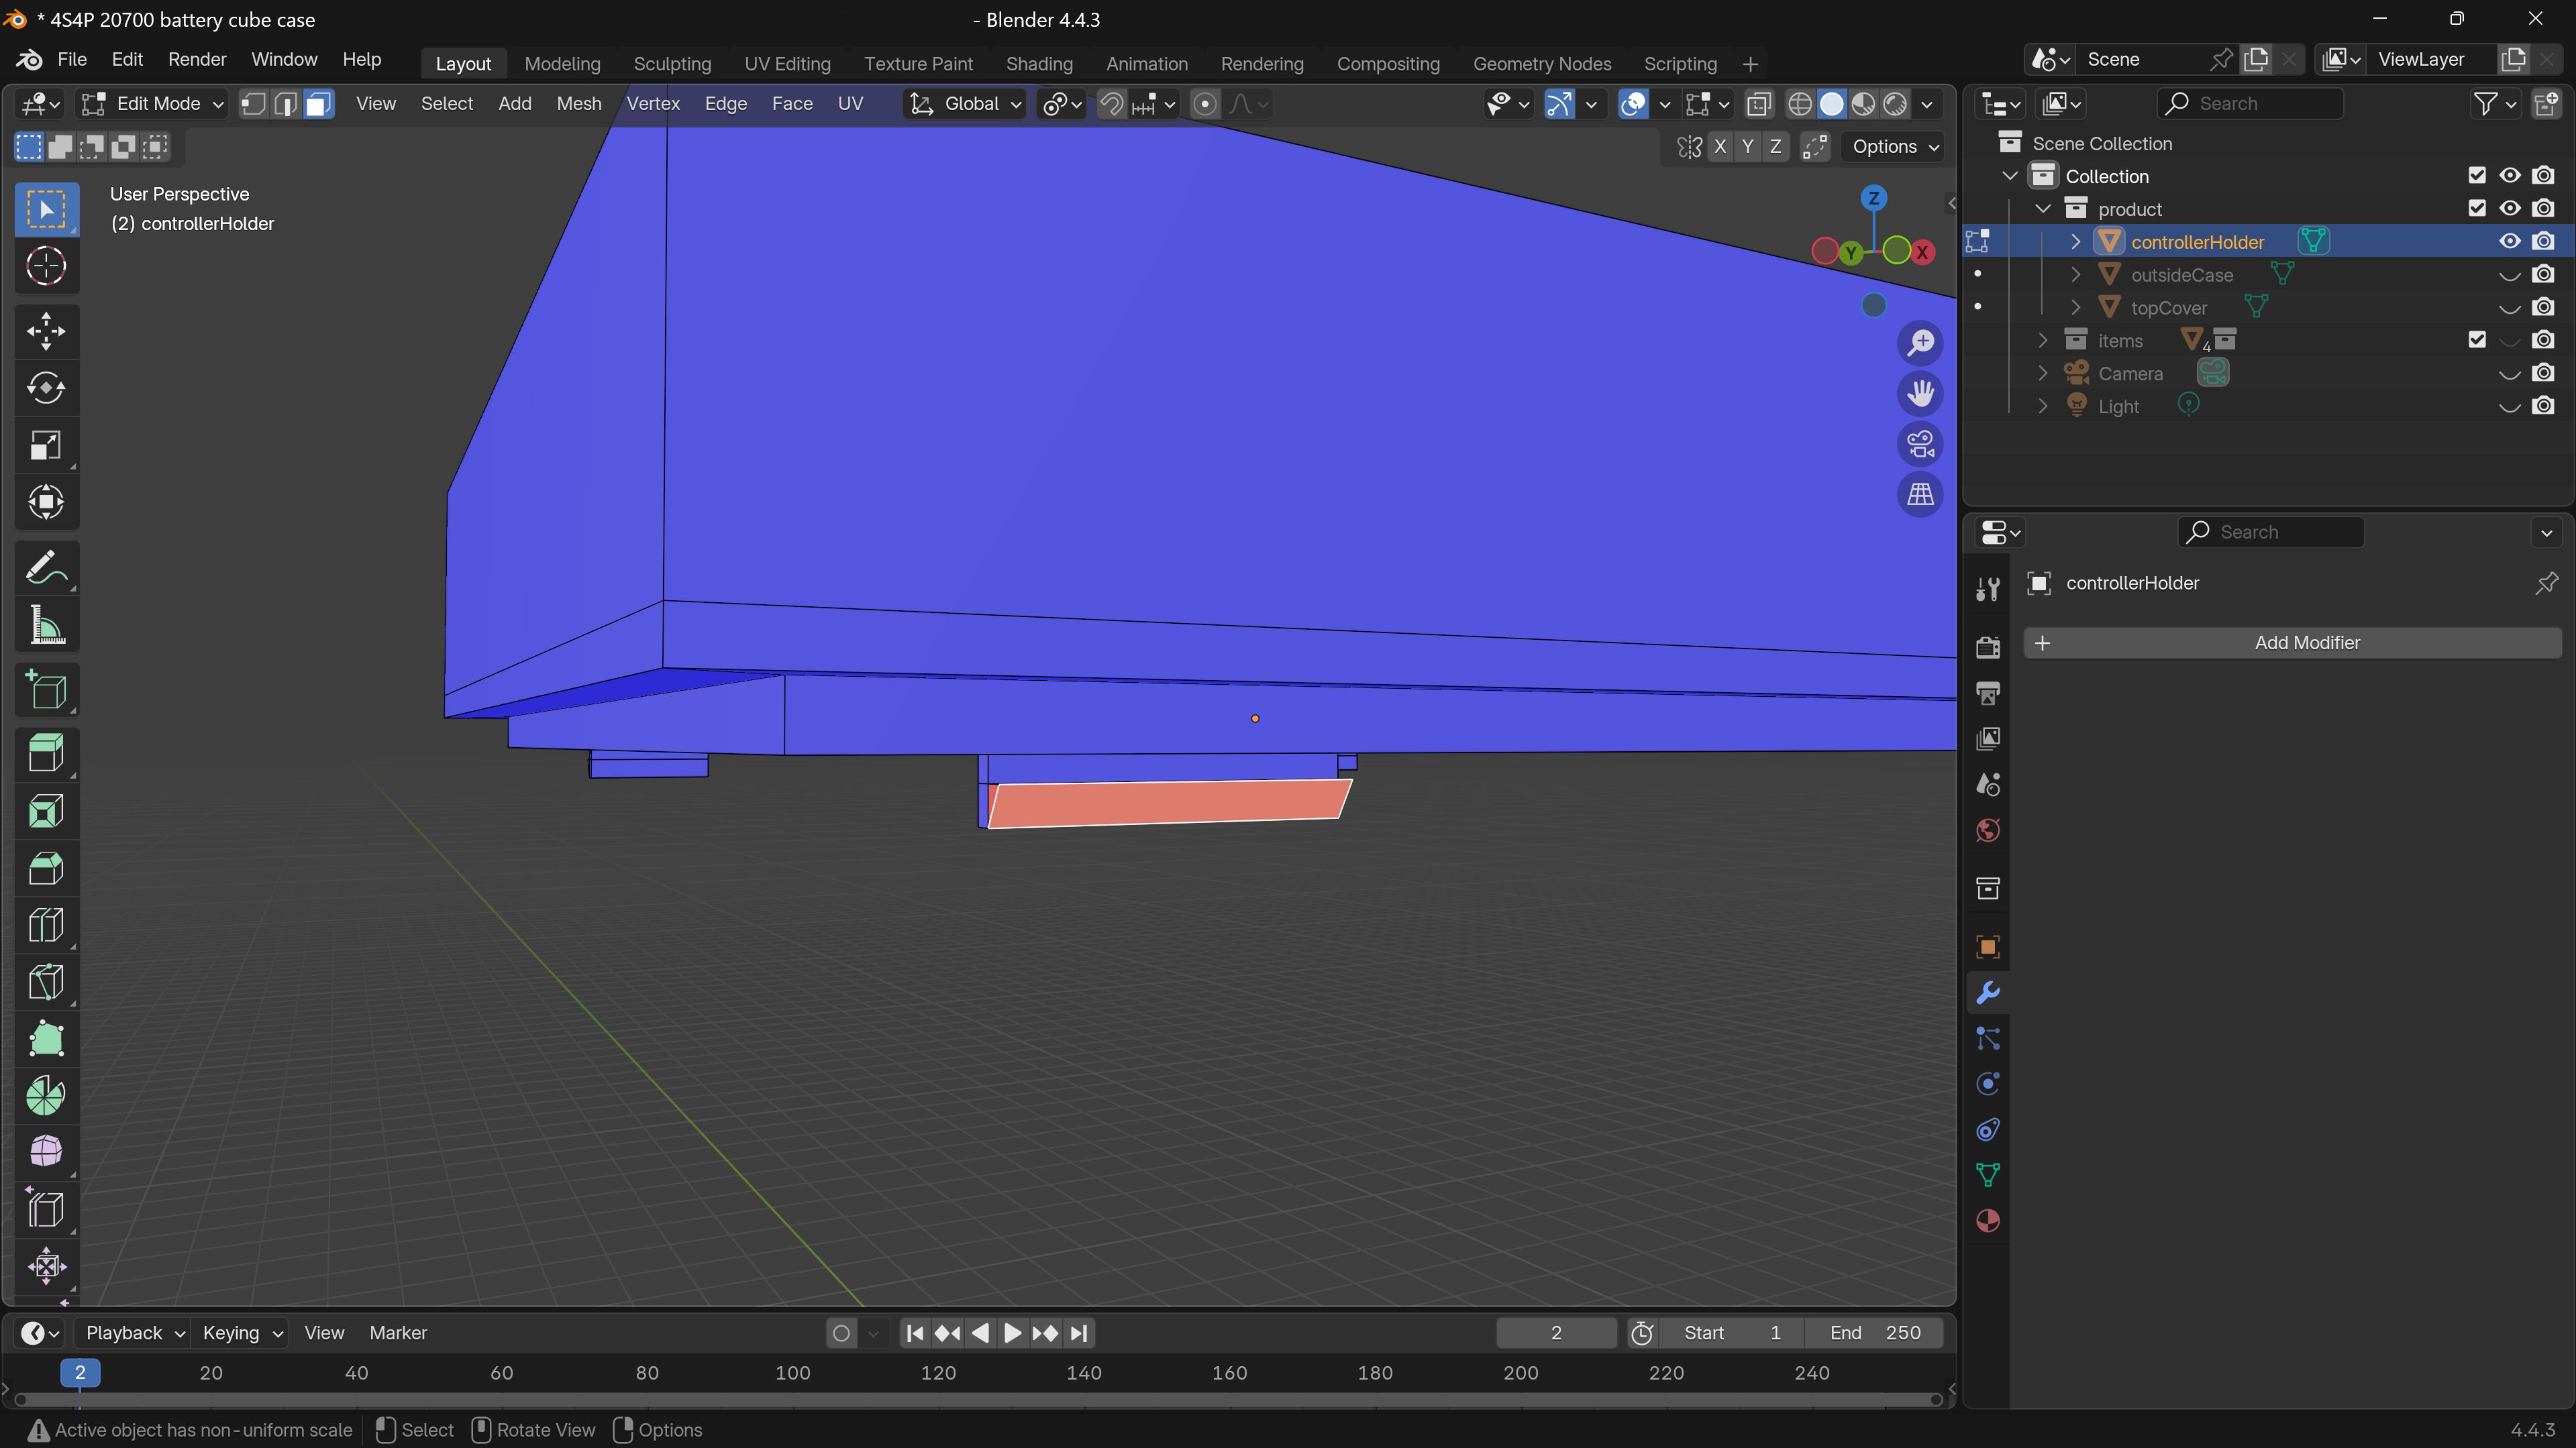Open the Material properties tab
This screenshot has height=1448, width=2576.
[1988, 1221]
